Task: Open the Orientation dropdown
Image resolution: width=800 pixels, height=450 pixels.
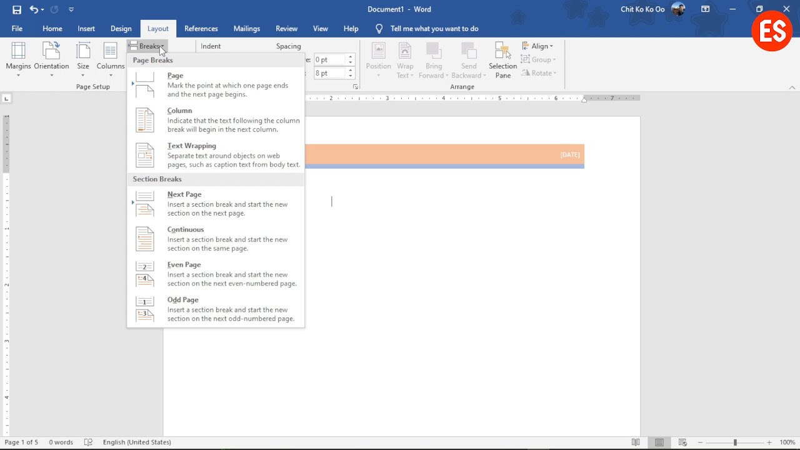Action: point(51,60)
